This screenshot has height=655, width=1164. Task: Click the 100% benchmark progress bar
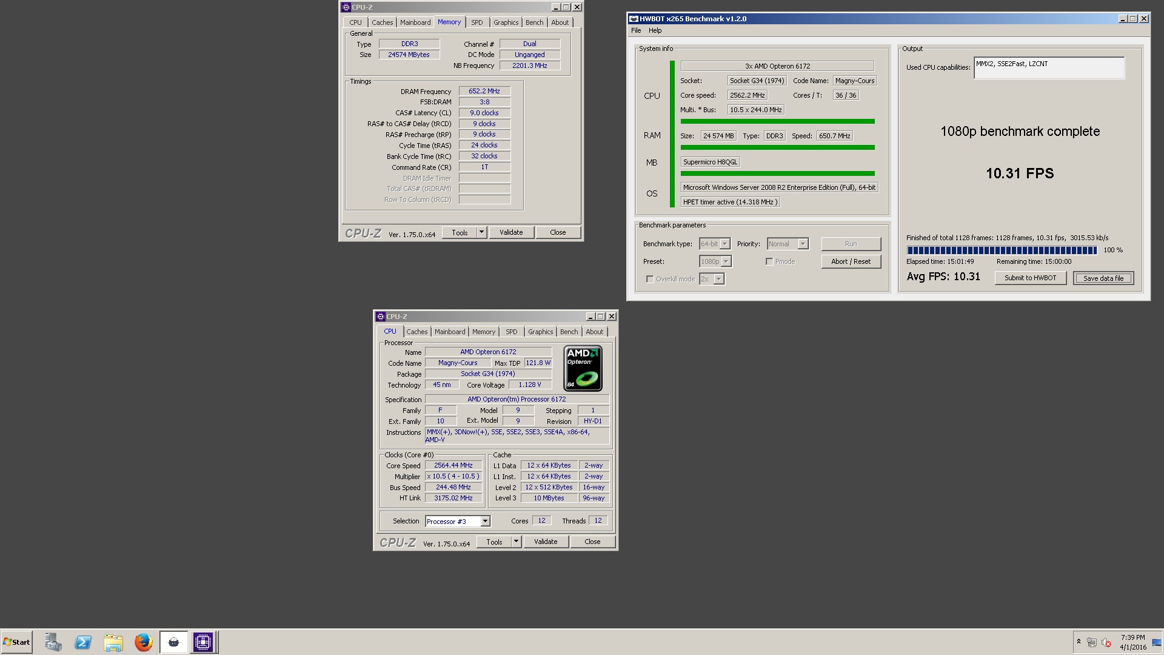coord(1002,250)
